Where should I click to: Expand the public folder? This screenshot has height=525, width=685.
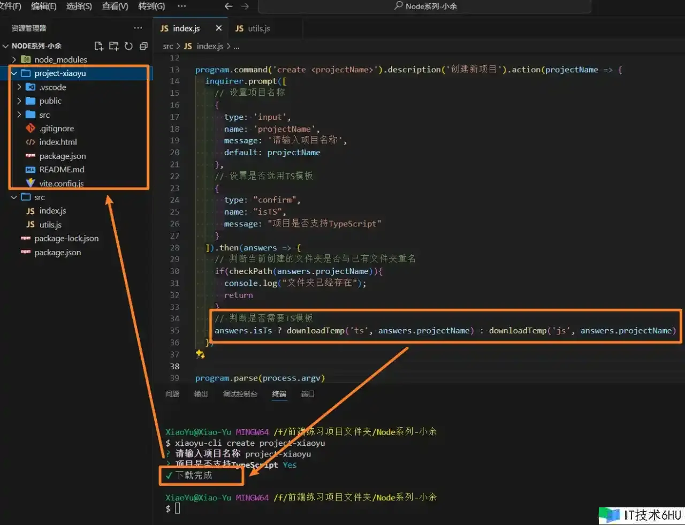pyautogui.click(x=19, y=101)
